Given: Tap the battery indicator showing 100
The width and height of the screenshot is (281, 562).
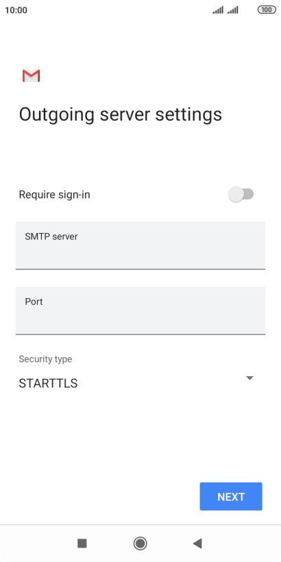Looking at the screenshot, I should point(267,10).
